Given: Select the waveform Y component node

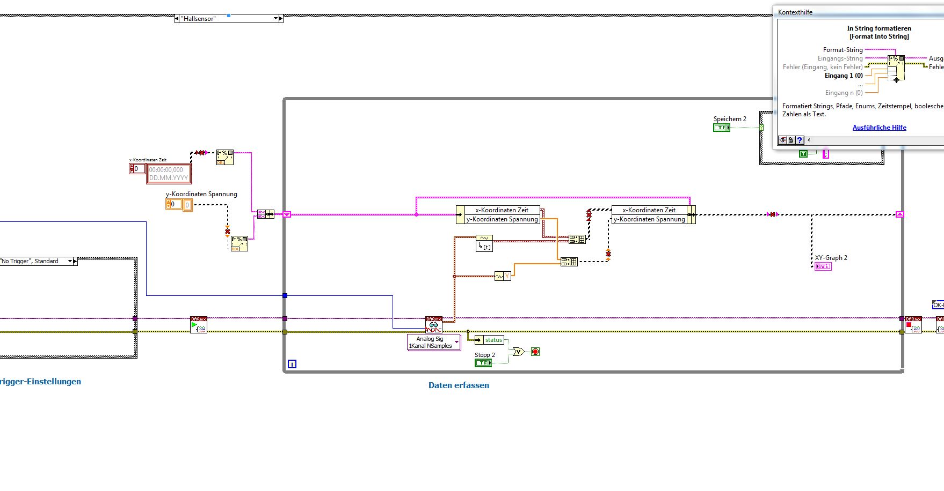Looking at the screenshot, I should point(503,276).
